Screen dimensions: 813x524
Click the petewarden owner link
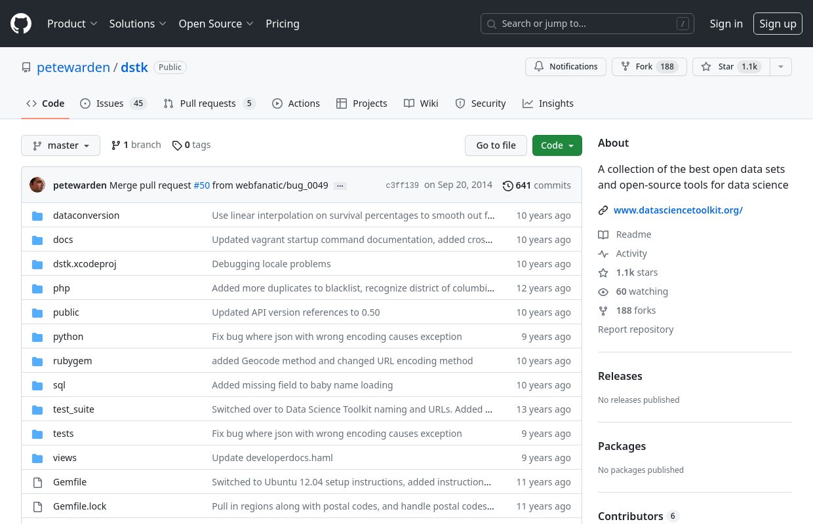coord(73,67)
